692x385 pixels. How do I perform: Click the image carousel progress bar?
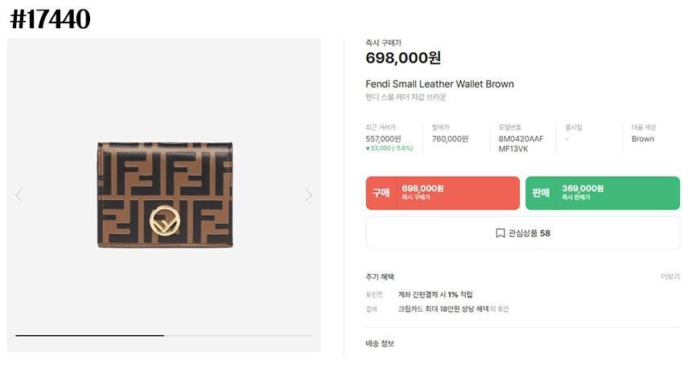[x=163, y=335]
